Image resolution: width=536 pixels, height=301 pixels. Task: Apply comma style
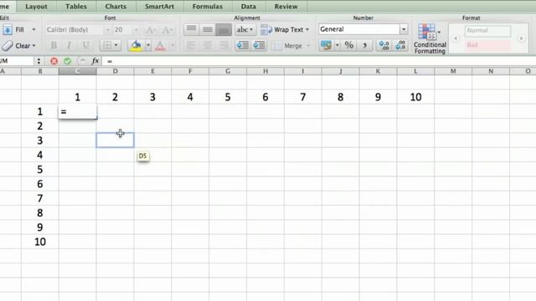tap(365, 45)
